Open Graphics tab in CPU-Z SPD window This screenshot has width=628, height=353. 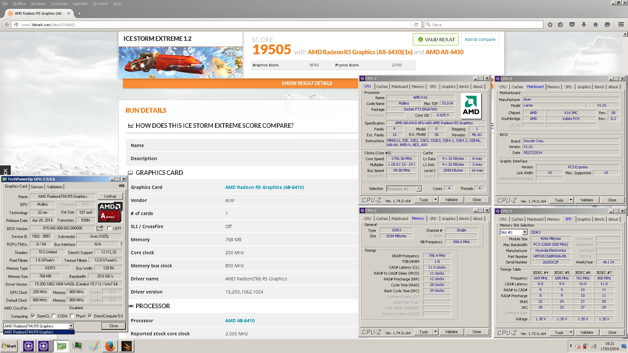(x=584, y=219)
